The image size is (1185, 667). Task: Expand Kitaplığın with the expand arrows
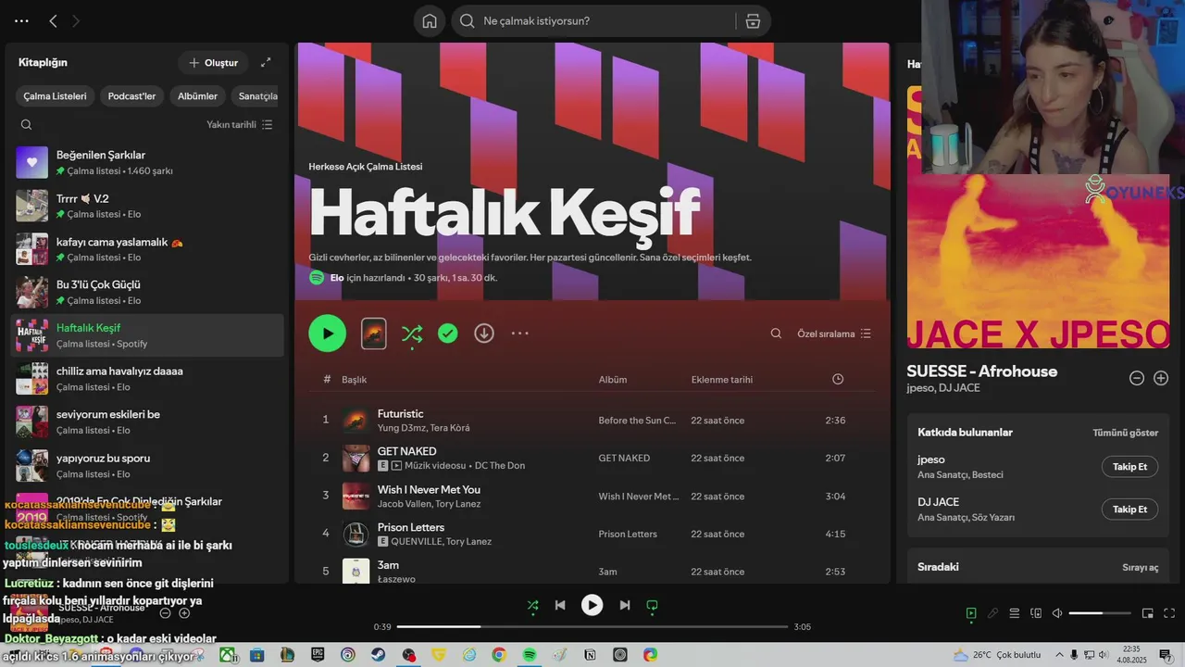[266, 62]
